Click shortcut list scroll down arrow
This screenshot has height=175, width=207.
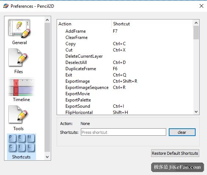pyautogui.click(x=196, y=112)
